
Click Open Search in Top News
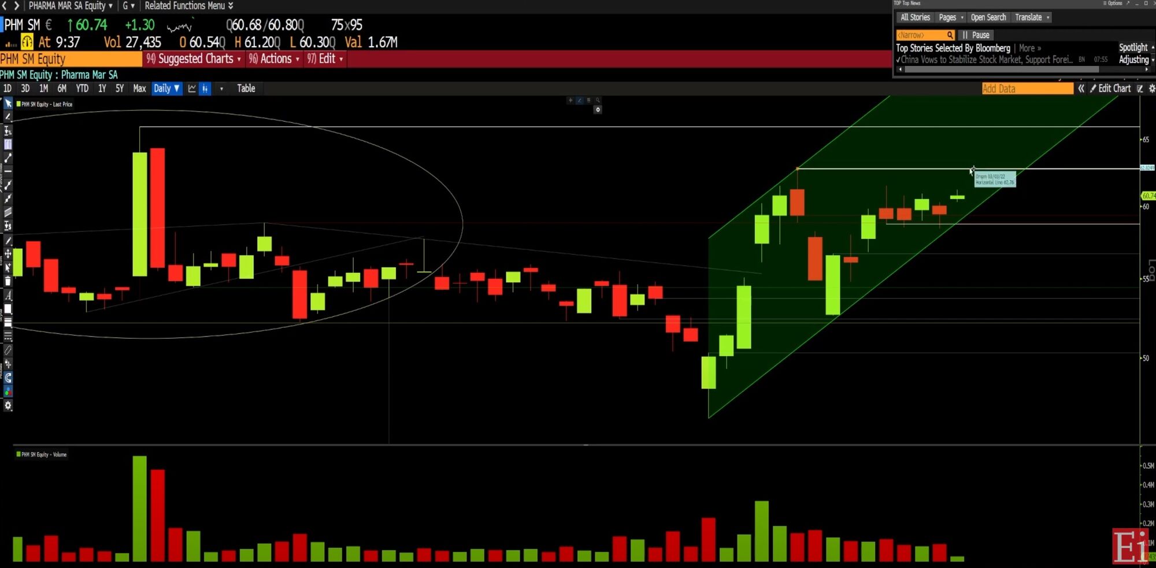(988, 17)
